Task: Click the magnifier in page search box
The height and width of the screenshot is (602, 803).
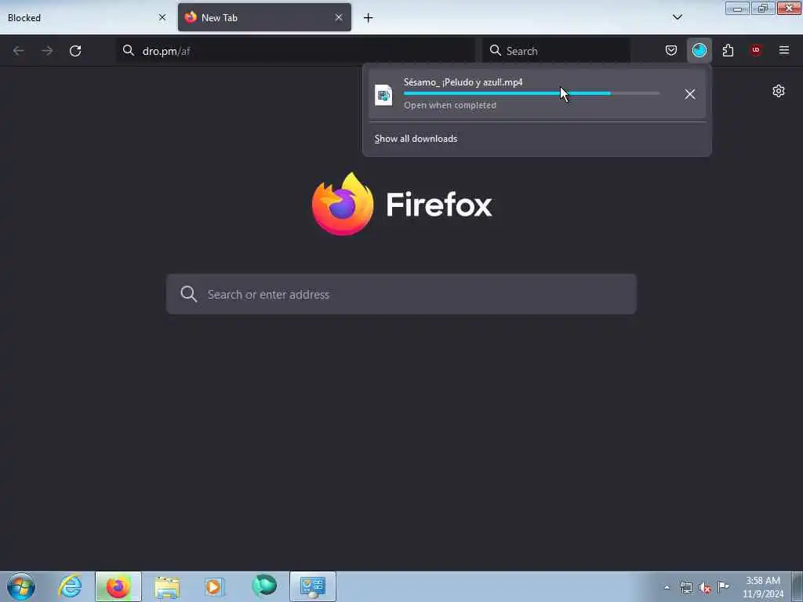Action: click(x=188, y=294)
